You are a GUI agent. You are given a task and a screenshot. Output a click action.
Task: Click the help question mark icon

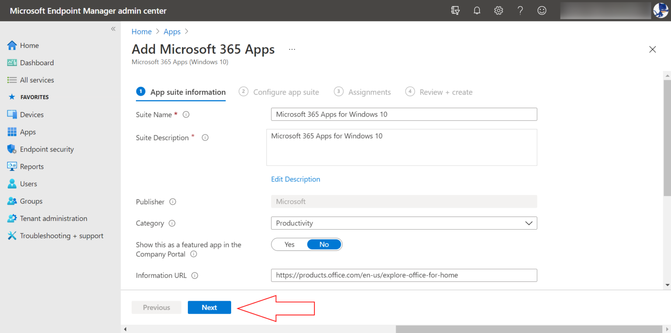click(x=520, y=11)
